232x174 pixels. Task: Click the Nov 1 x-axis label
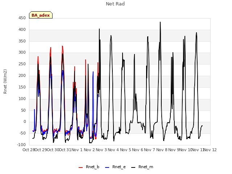click(77, 150)
